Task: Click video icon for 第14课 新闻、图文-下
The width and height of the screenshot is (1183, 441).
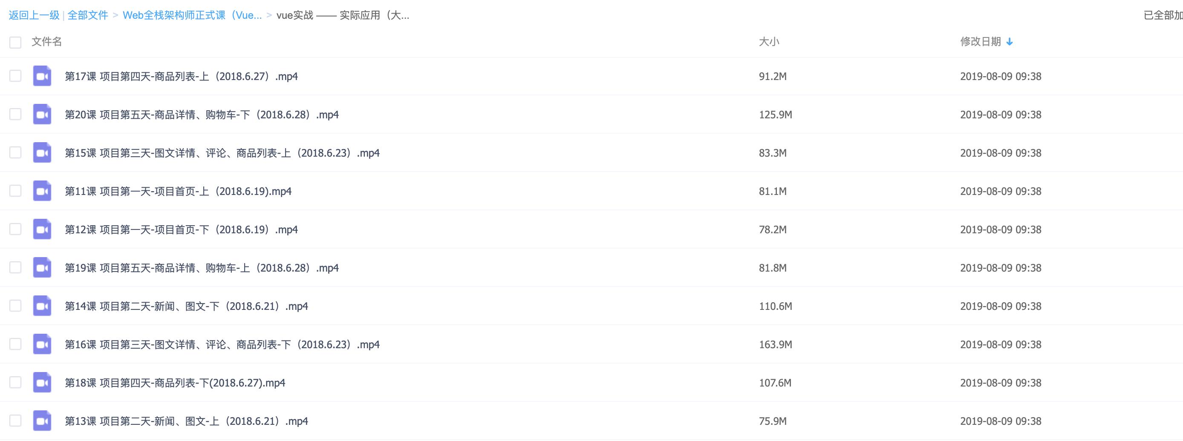Action: coord(42,306)
